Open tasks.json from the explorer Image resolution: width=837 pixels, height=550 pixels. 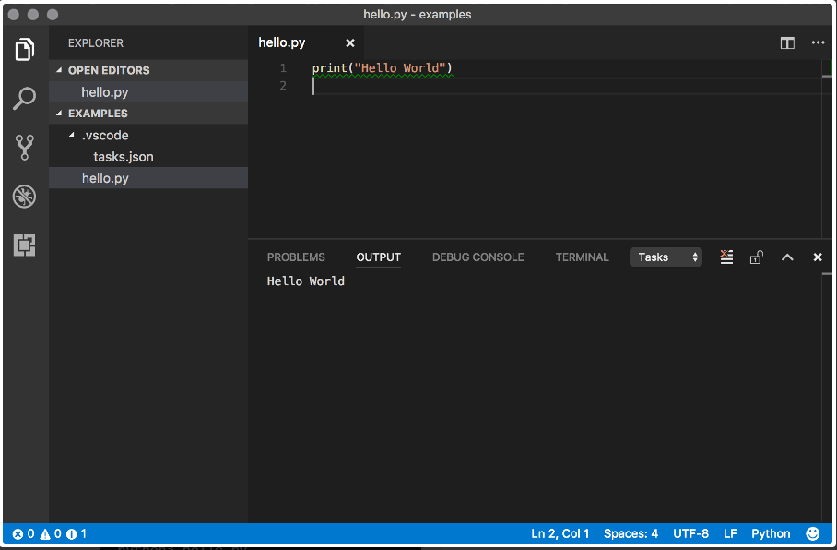[122, 157]
